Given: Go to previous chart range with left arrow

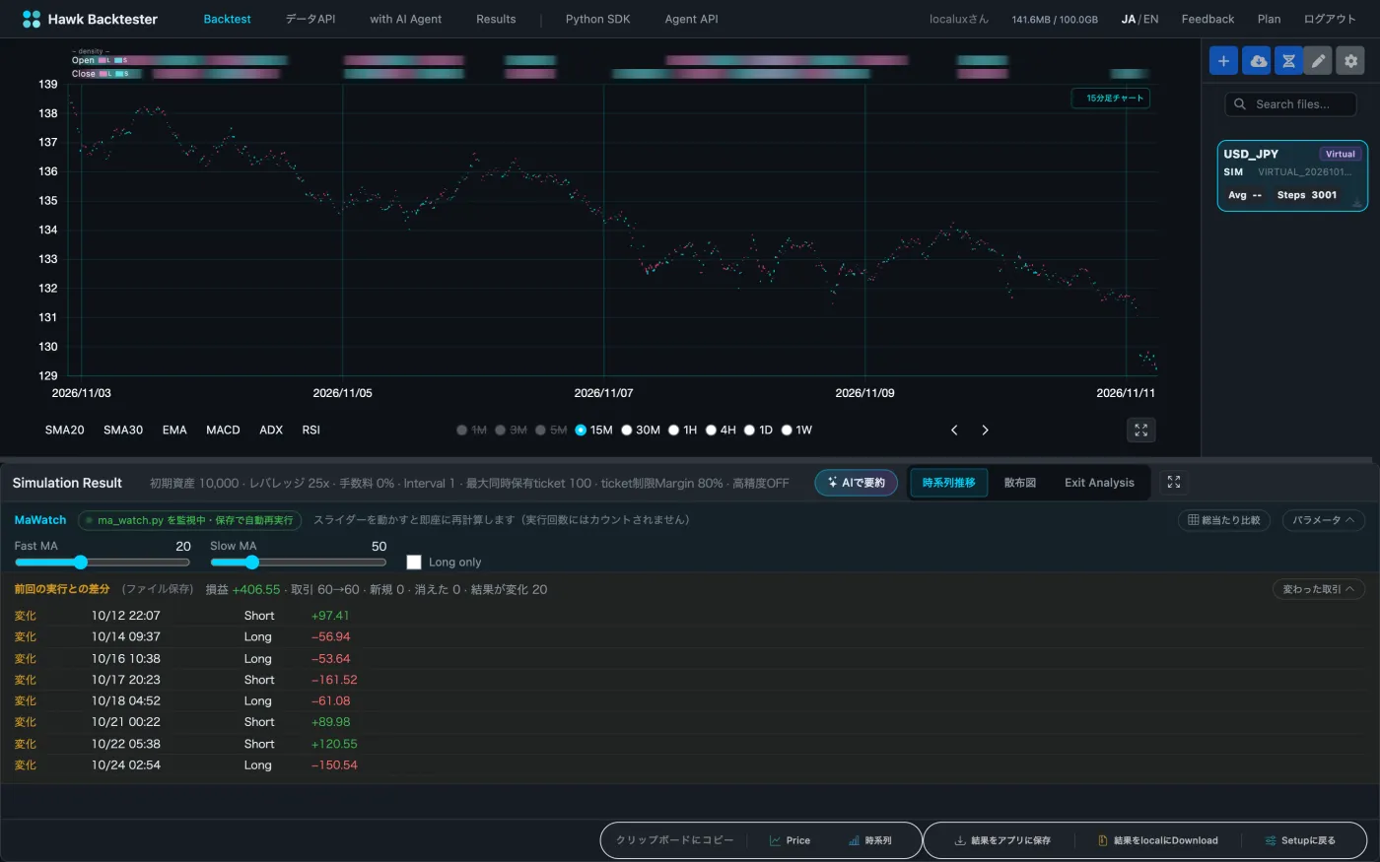Looking at the screenshot, I should [954, 430].
